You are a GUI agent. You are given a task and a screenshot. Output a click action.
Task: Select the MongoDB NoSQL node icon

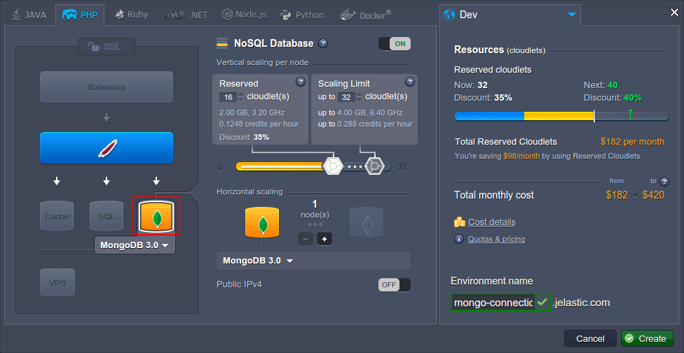click(x=156, y=216)
